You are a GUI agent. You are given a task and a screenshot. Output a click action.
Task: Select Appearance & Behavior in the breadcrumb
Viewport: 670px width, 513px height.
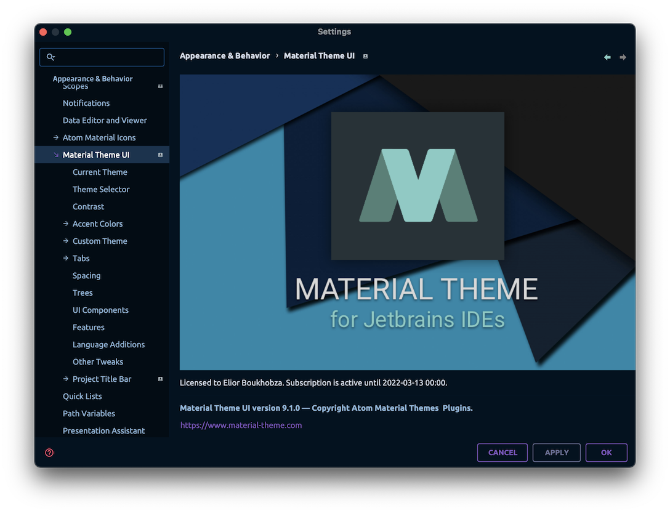(224, 55)
